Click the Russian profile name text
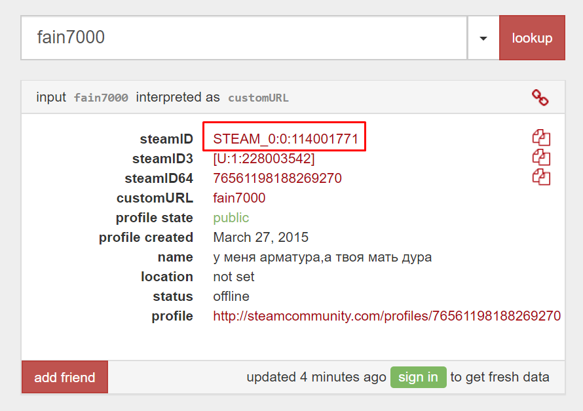Screen dimensions: 583x411 [322, 257]
